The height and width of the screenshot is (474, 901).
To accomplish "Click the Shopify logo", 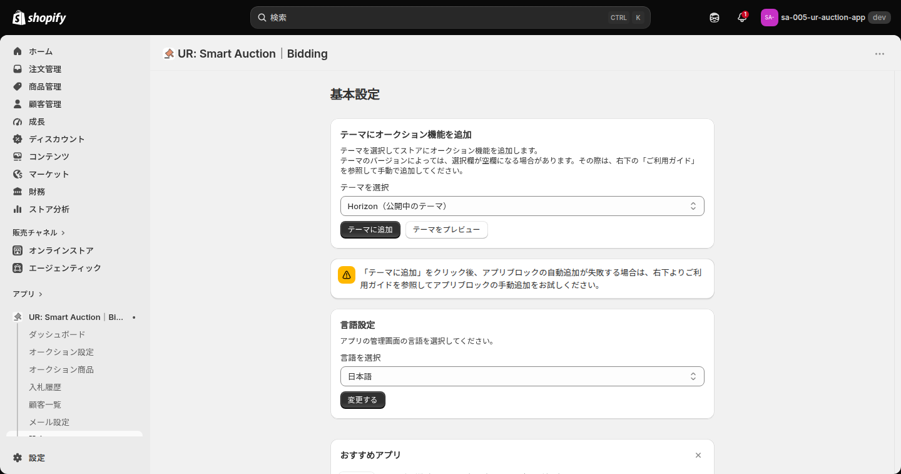I will [39, 18].
